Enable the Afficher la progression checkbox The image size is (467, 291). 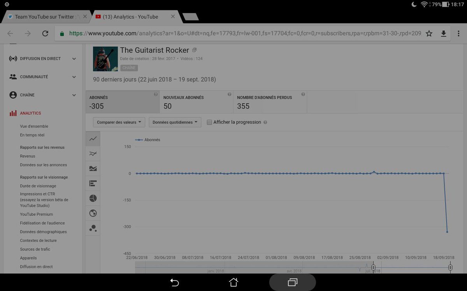[209, 122]
